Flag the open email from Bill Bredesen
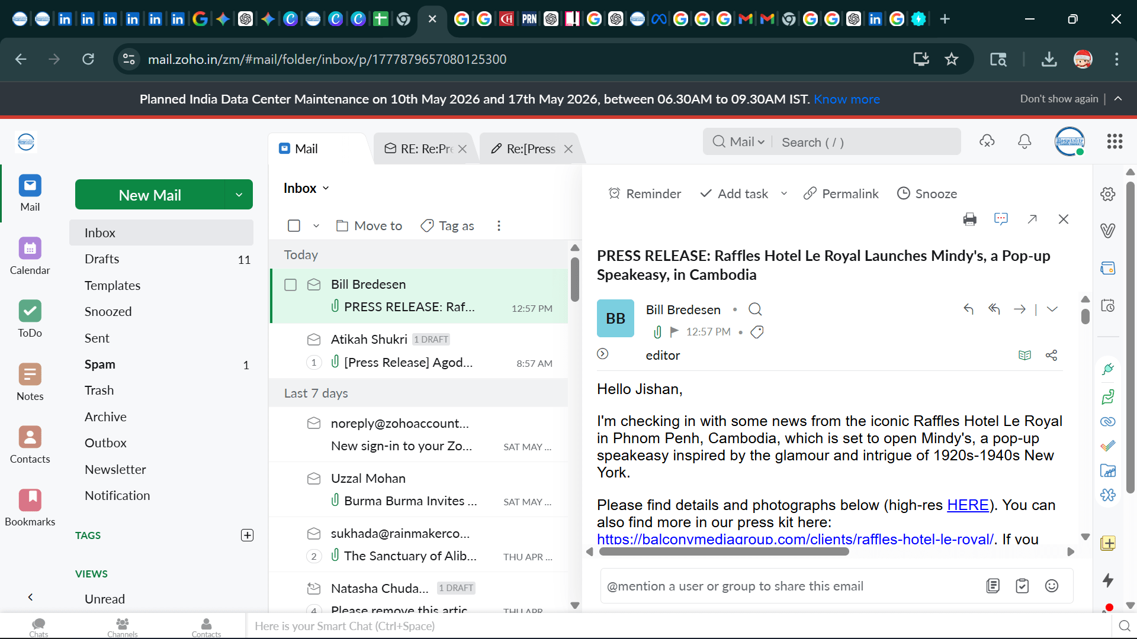The width and height of the screenshot is (1137, 639). point(674,332)
